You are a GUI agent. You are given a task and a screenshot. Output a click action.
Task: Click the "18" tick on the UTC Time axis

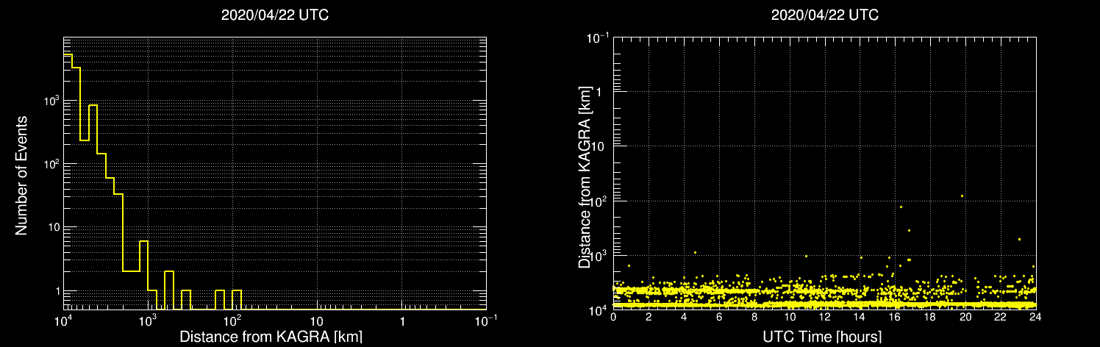pos(931,318)
